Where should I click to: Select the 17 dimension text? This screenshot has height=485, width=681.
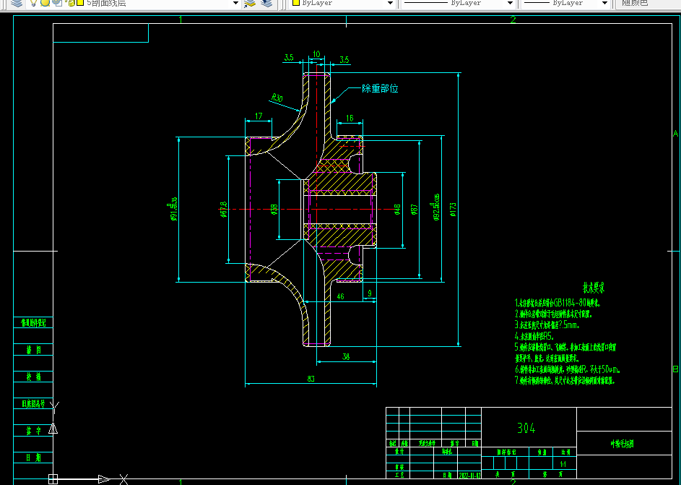point(259,116)
